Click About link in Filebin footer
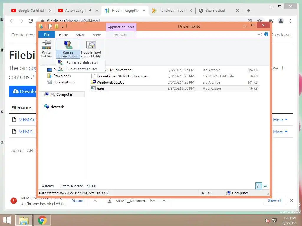Screen dimensions: 302x226 (x=17, y=150)
